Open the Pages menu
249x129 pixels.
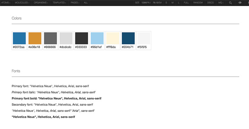75,2
